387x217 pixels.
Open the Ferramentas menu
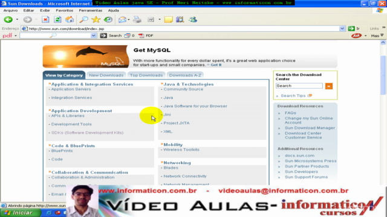90,10
